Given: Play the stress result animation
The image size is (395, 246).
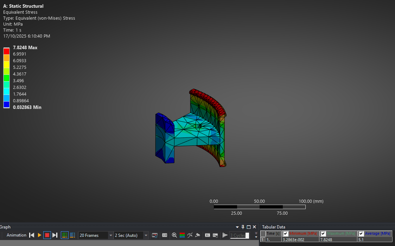Looking at the screenshot, I should click(39, 235).
